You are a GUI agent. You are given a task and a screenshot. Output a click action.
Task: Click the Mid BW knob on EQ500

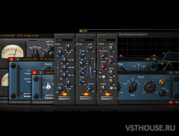pos(64,68)
